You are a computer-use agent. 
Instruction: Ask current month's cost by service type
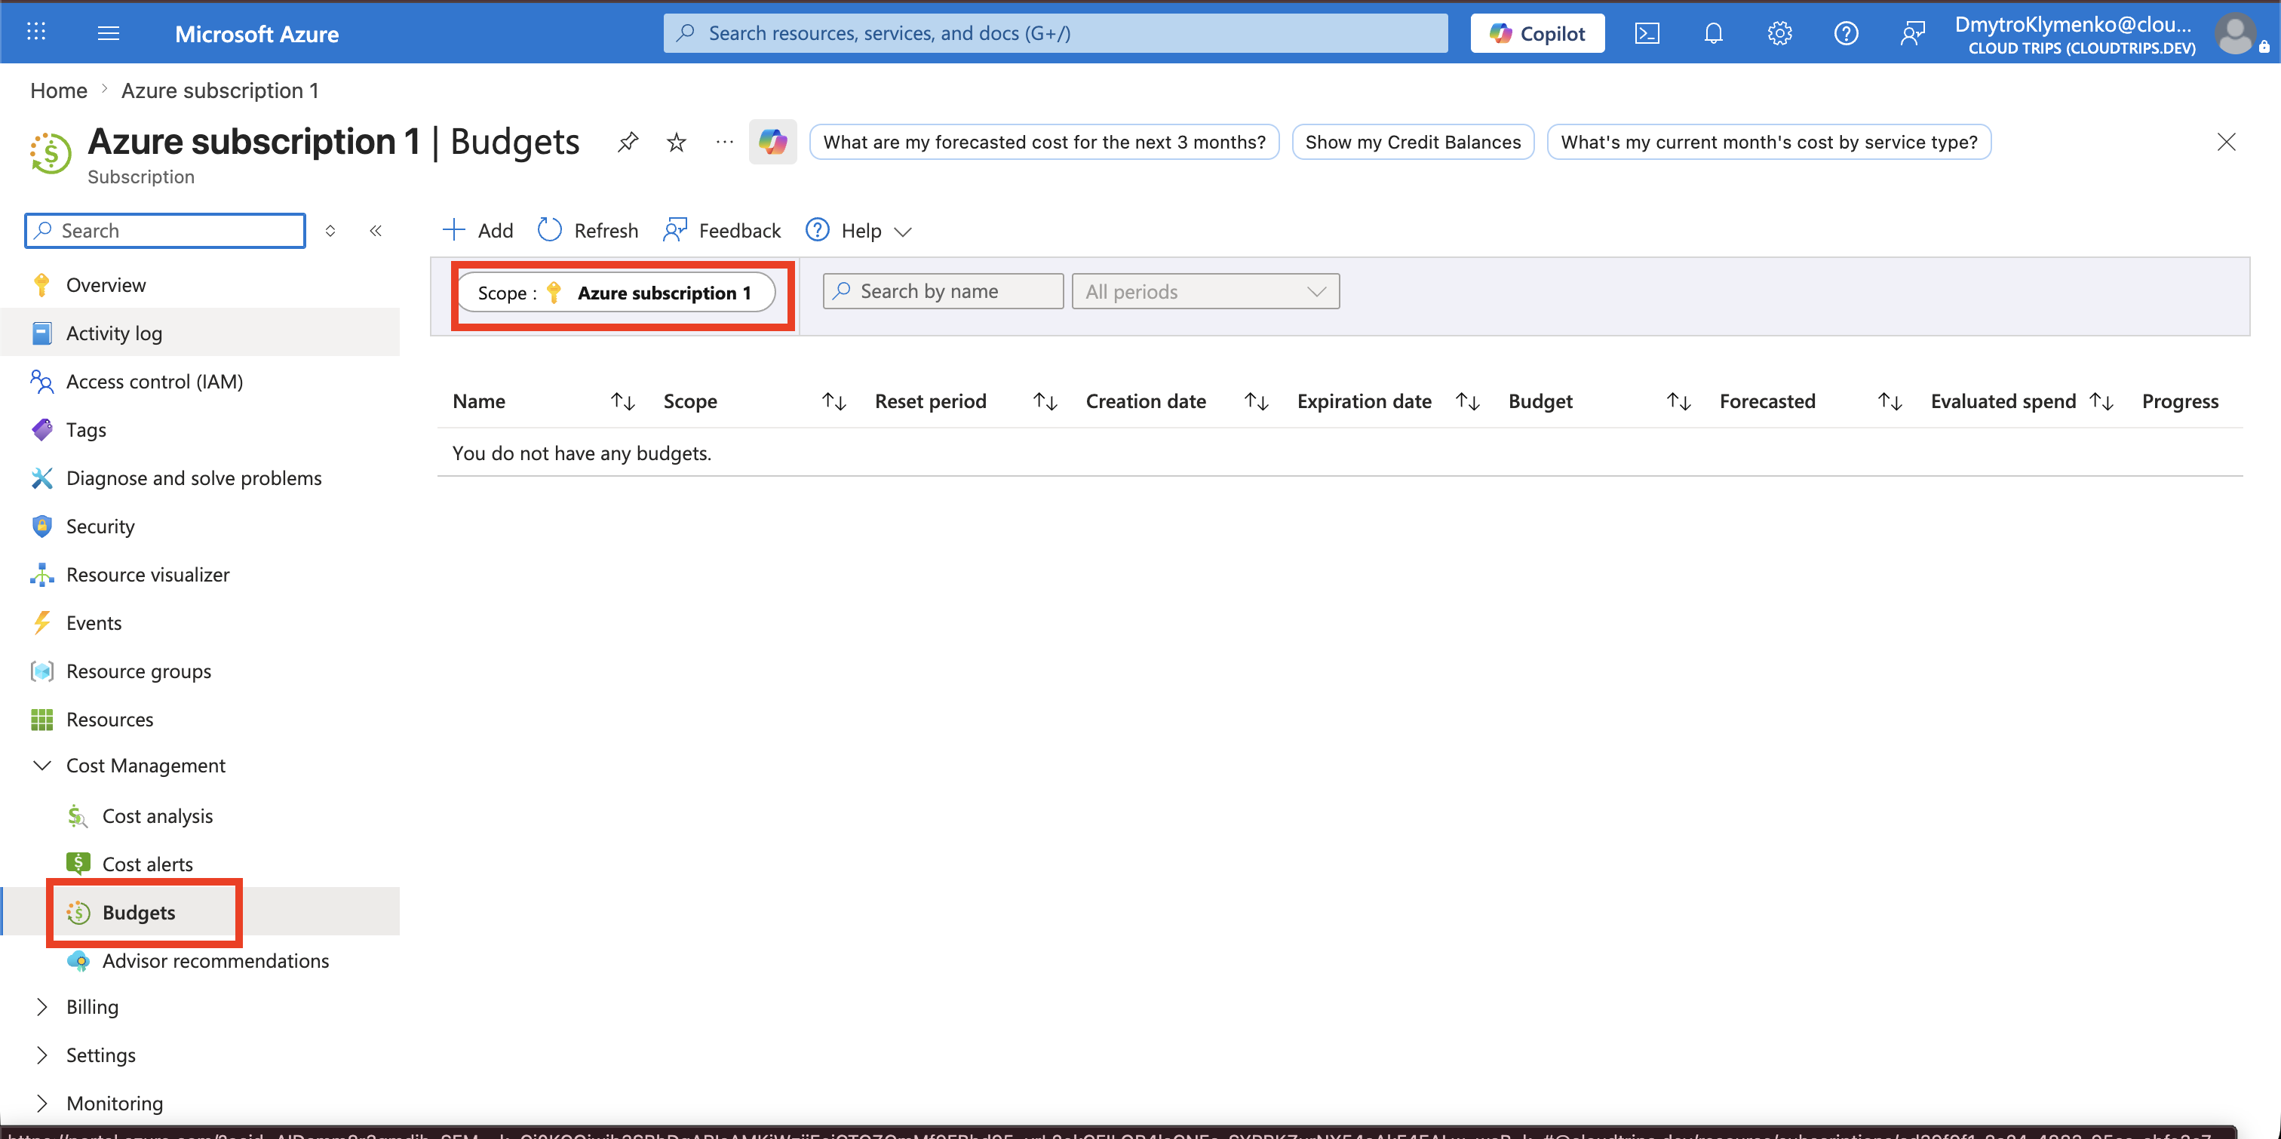1768,142
